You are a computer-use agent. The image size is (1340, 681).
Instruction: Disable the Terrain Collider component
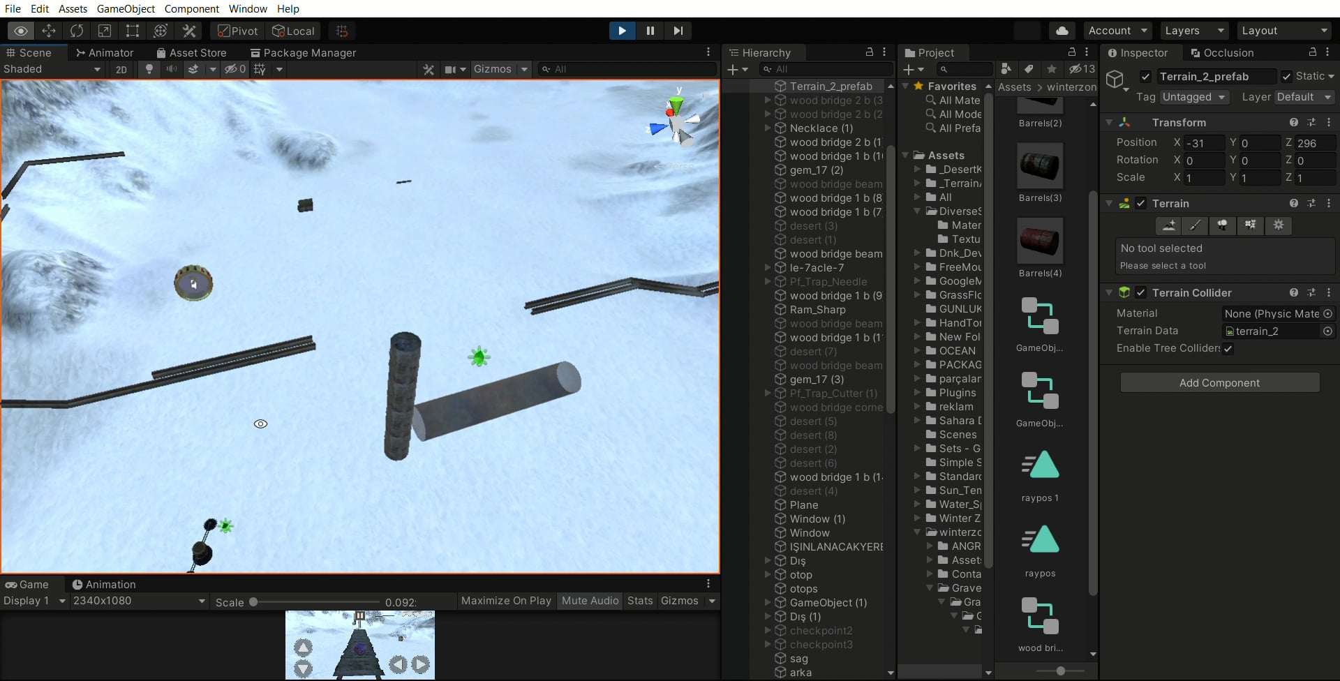1142,292
